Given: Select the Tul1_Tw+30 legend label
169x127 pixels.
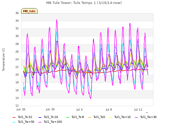Looking at the screenshot, I should (148, 117).
